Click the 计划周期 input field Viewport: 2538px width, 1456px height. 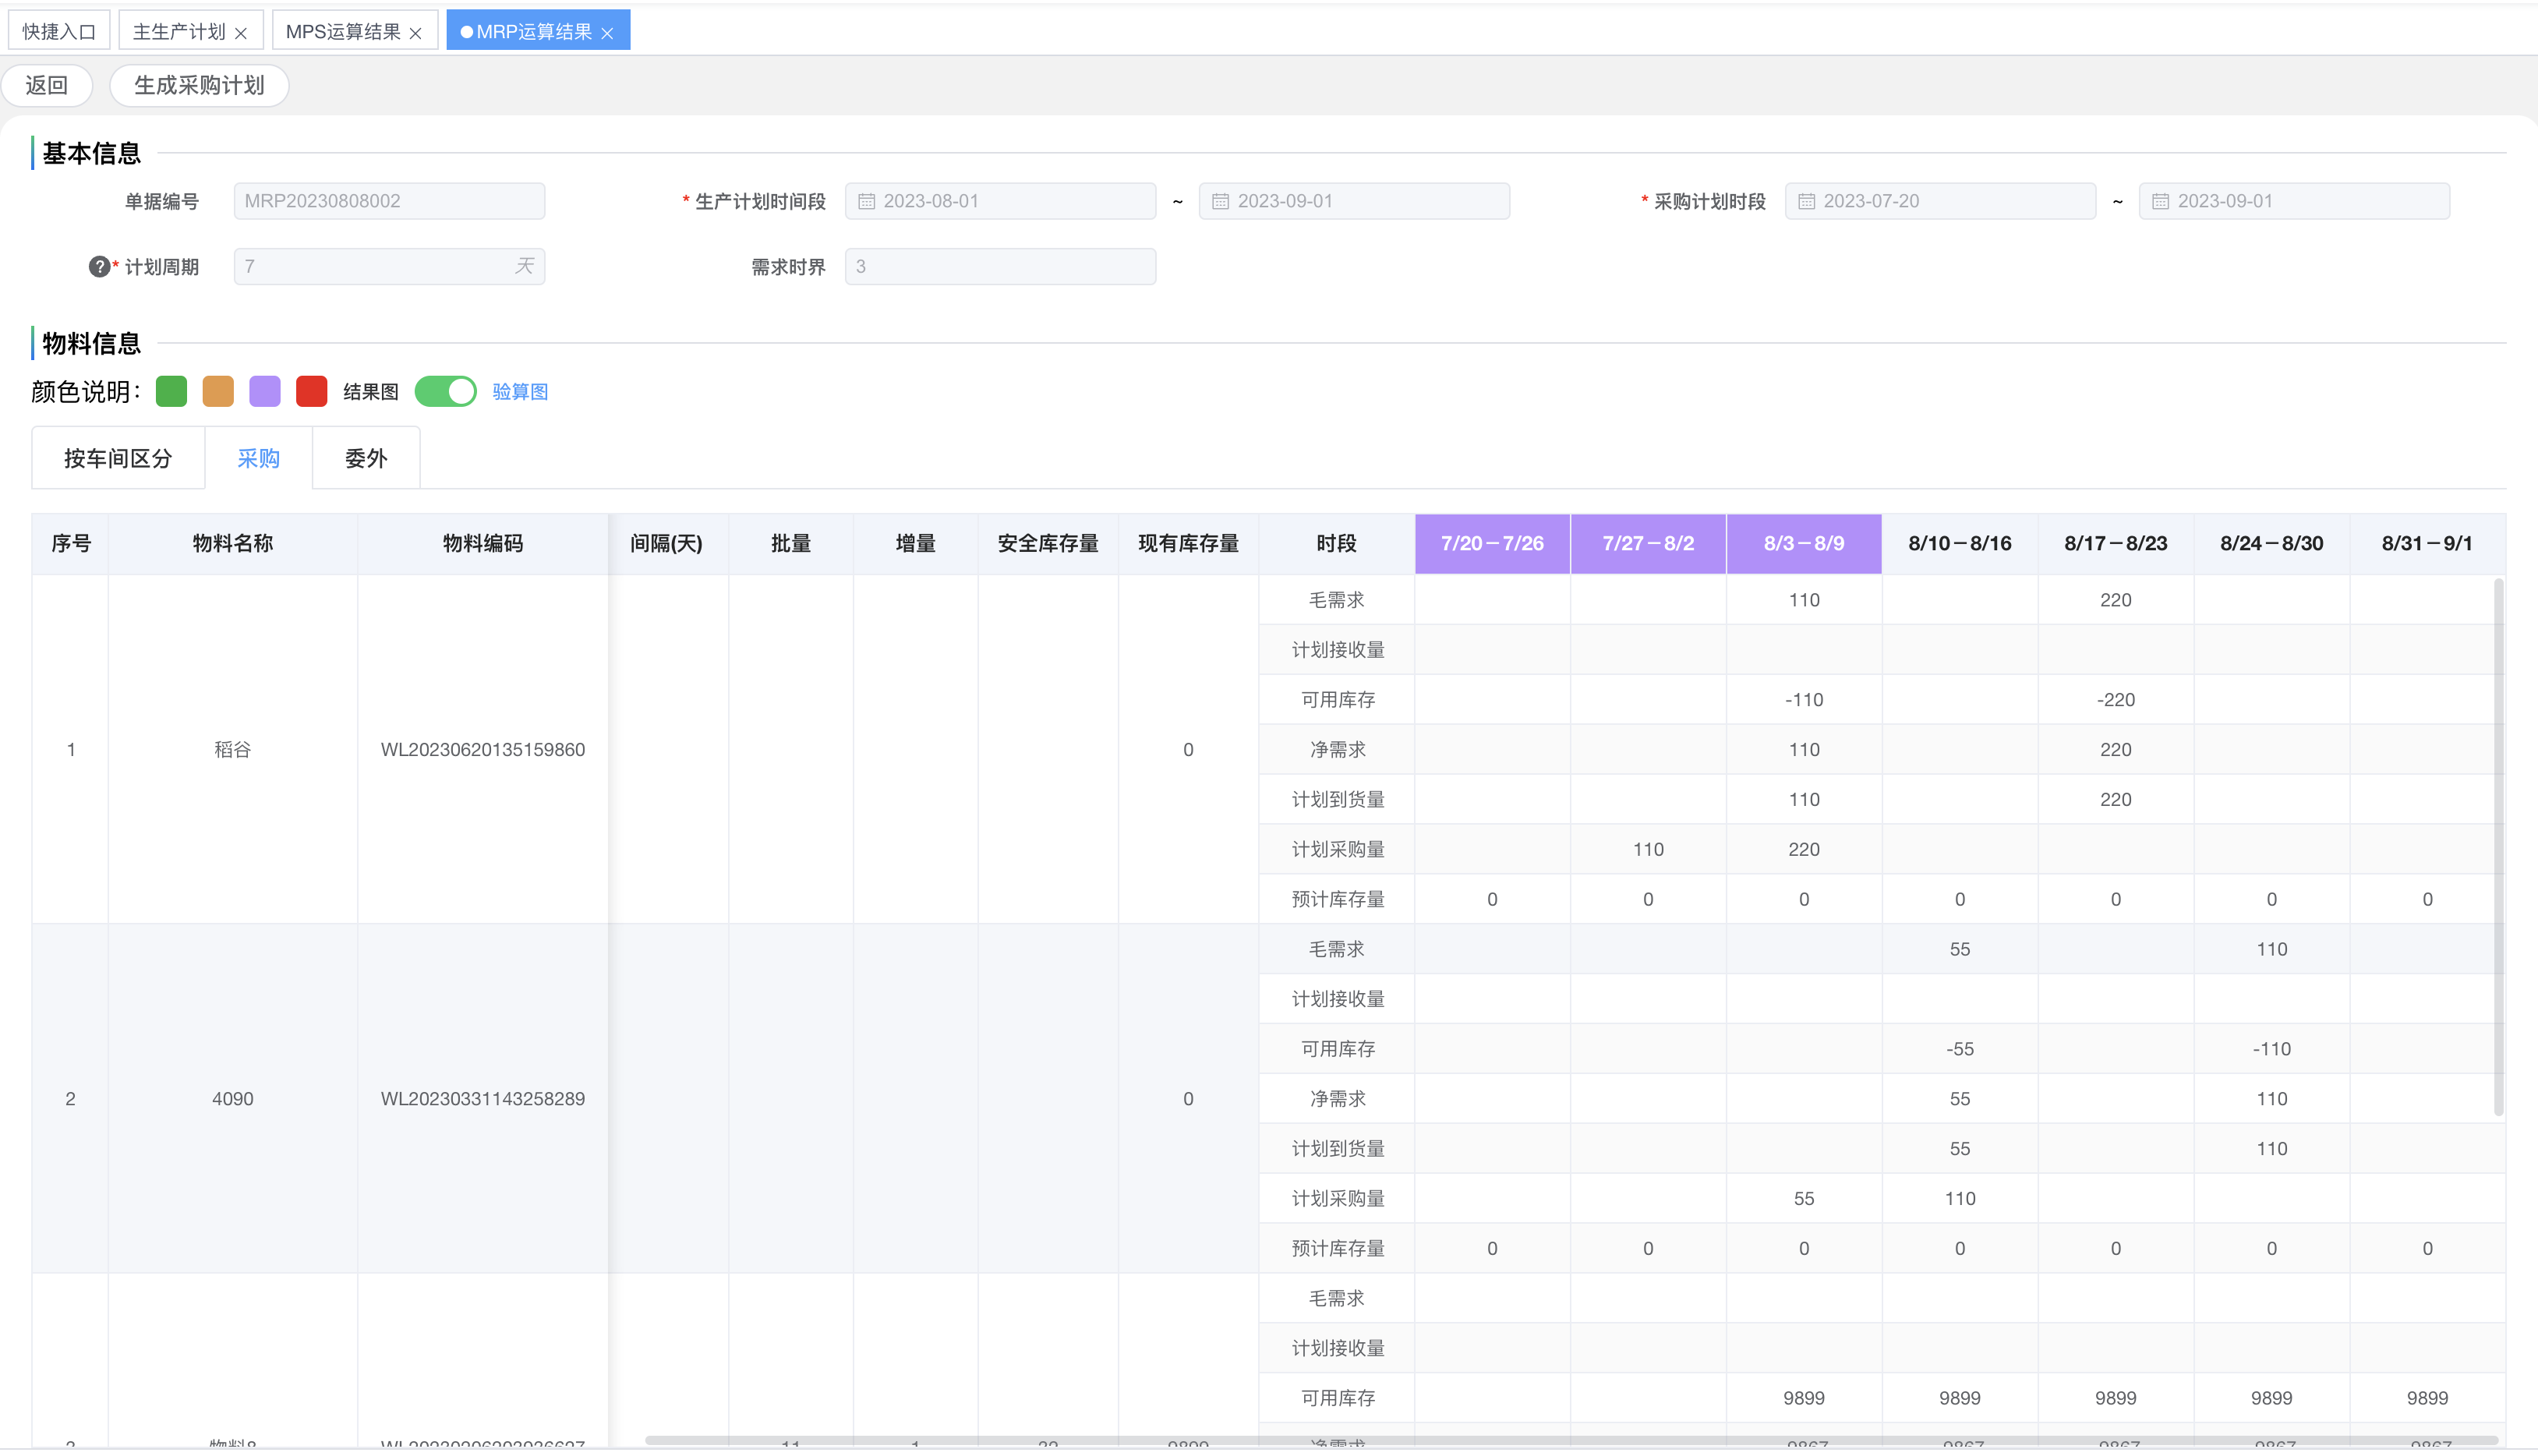coord(389,266)
